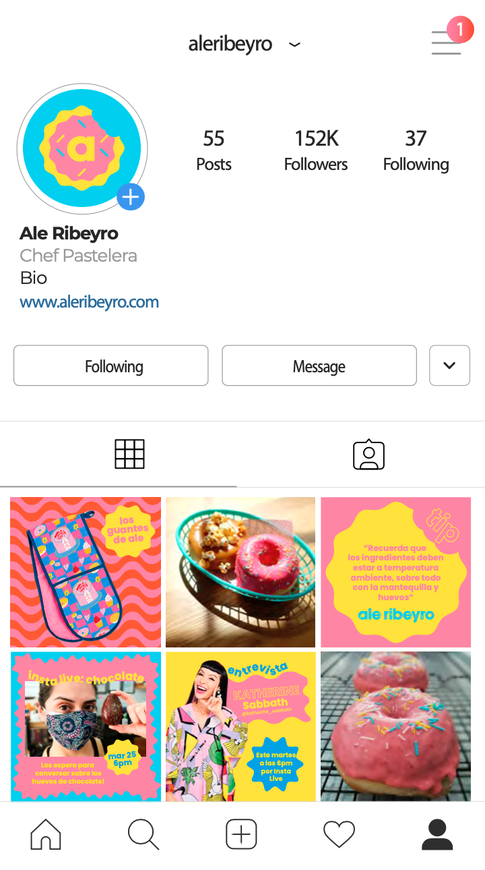This screenshot has height=870, width=485.
Task: Open the Search magnifier icon
Action: tap(143, 834)
